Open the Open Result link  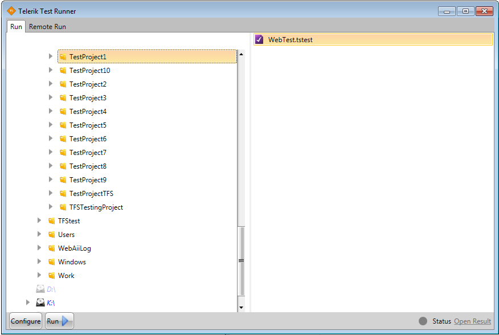coord(473,321)
